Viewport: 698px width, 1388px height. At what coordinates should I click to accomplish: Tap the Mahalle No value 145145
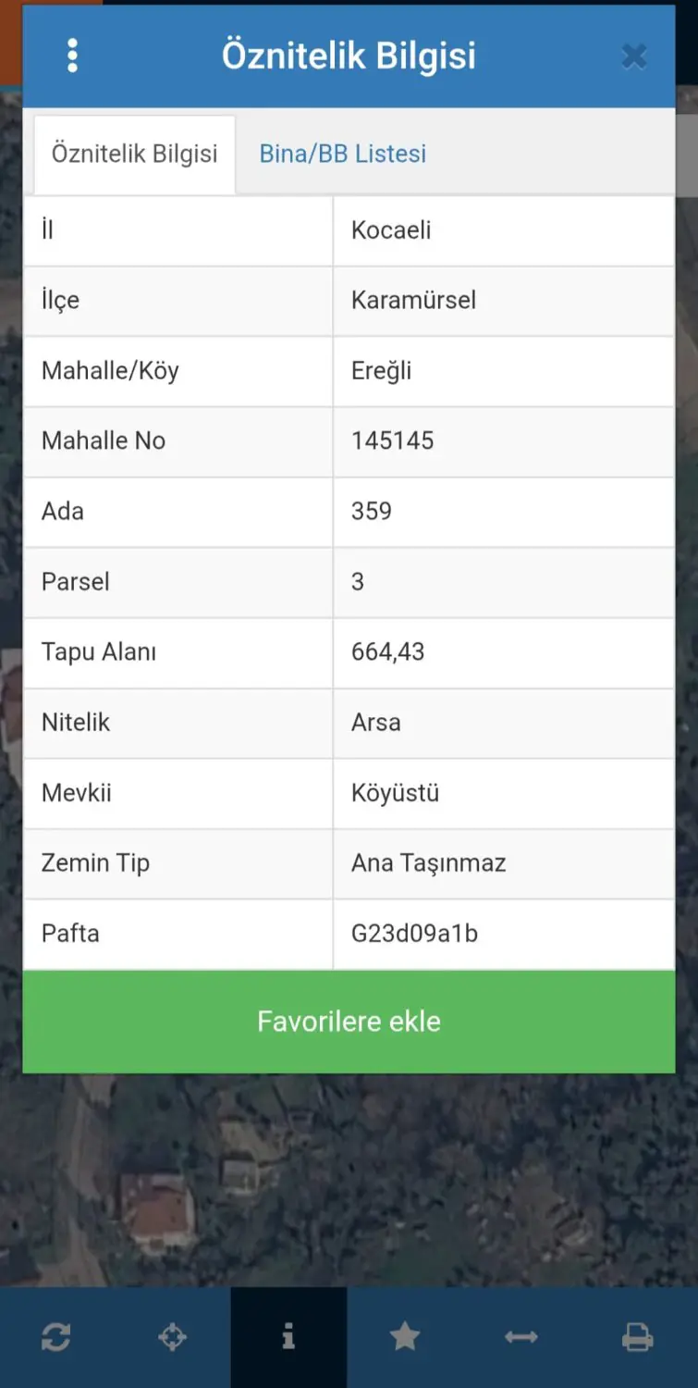tap(392, 440)
